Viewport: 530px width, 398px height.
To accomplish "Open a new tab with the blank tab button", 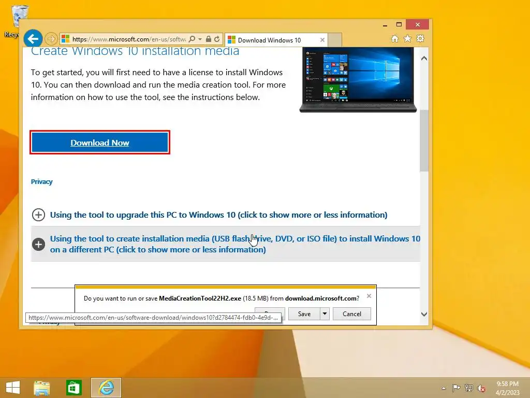I will pyautogui.click(x=335, y=40).
